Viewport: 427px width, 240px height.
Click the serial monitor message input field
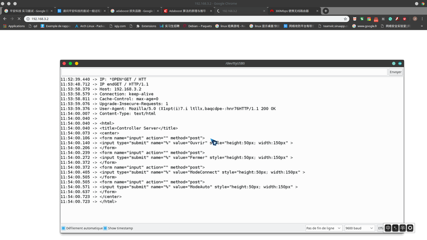(224, 72)
